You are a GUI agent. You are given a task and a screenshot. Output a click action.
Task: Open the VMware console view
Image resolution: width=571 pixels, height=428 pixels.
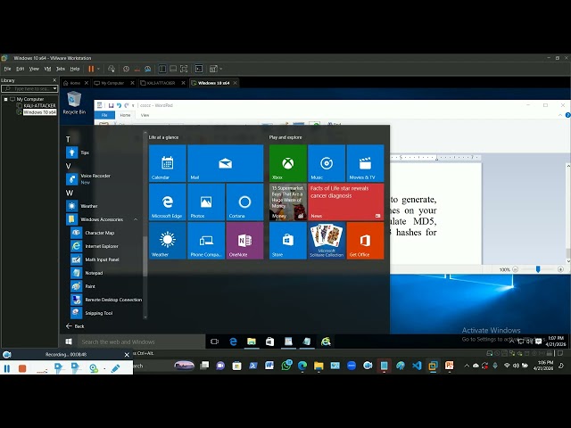coord(199,69)
